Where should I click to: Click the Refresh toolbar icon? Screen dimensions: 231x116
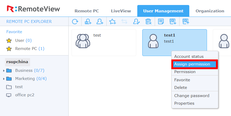click(x=75, y=22)
